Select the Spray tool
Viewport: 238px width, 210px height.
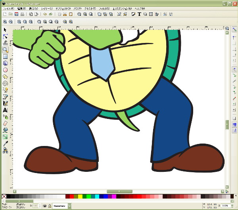pos(5,117)
